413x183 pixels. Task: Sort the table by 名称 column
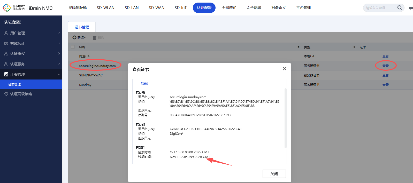299,47
